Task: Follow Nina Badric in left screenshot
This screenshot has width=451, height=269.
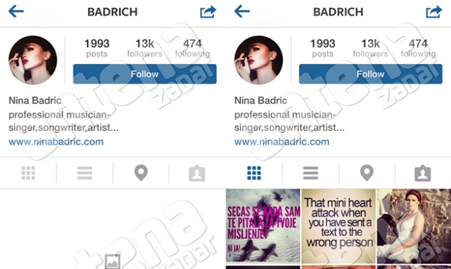Action: [x=145, y=74]
